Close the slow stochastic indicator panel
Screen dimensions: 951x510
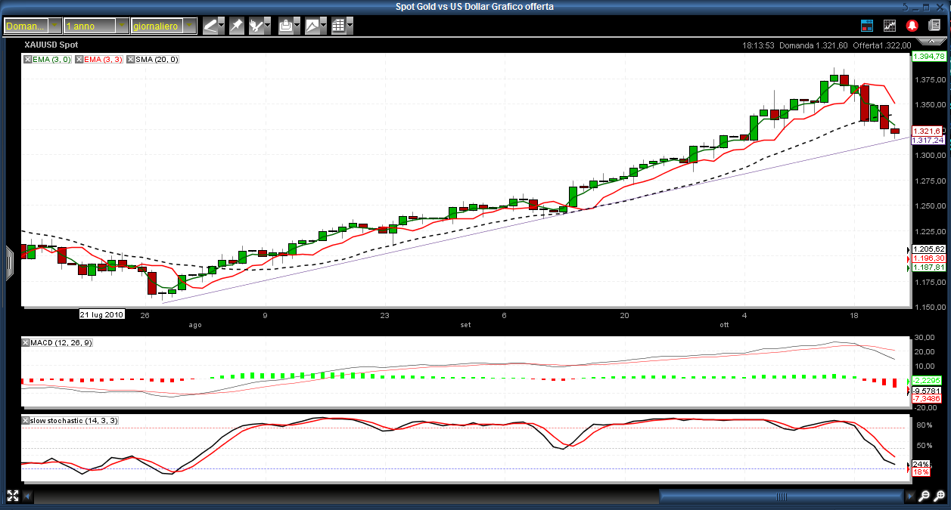[x=26, y=420]
